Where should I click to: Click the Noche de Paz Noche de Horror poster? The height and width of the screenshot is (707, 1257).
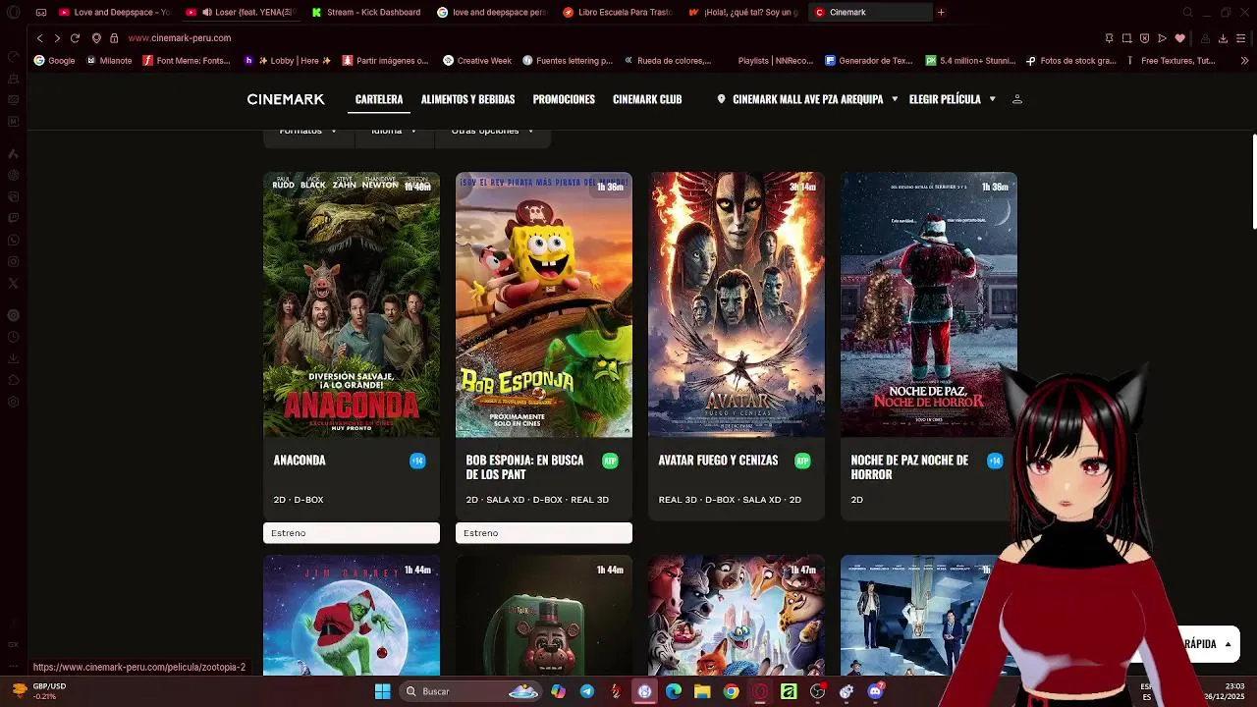(929, 304)
